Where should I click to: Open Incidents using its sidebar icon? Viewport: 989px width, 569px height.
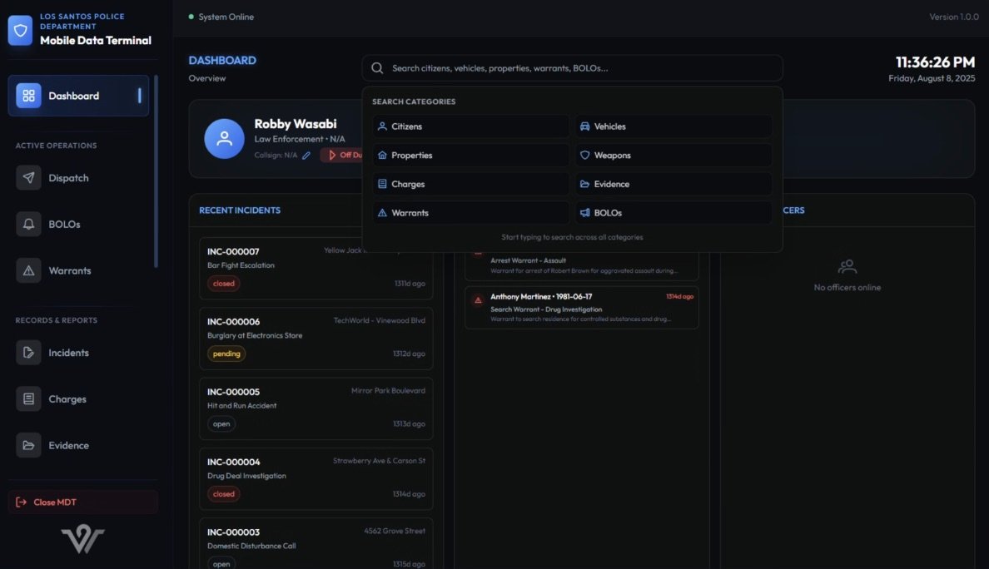tap(28, 353)
